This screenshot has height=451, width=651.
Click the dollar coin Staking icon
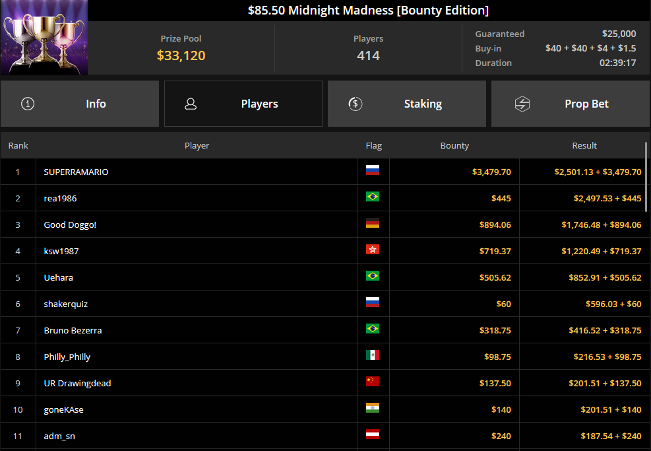(356, 104)
